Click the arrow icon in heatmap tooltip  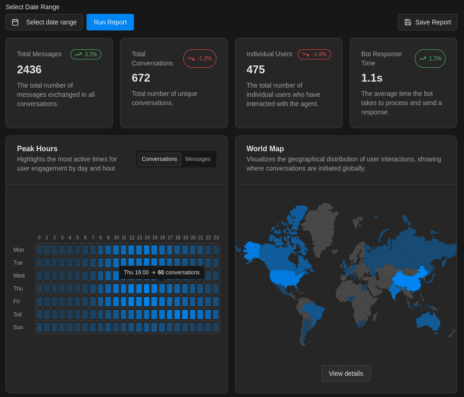point(153,273)
